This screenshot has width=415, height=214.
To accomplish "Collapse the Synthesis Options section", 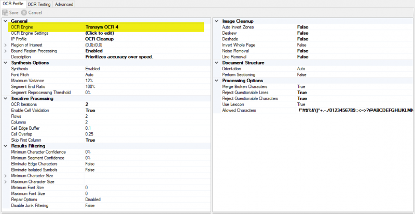I will 6,63.
